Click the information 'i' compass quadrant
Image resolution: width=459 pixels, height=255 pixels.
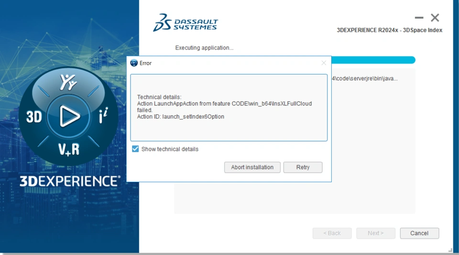[x=103, y=115]
